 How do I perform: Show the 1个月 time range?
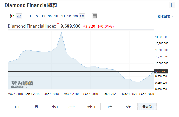coord(54,107)
